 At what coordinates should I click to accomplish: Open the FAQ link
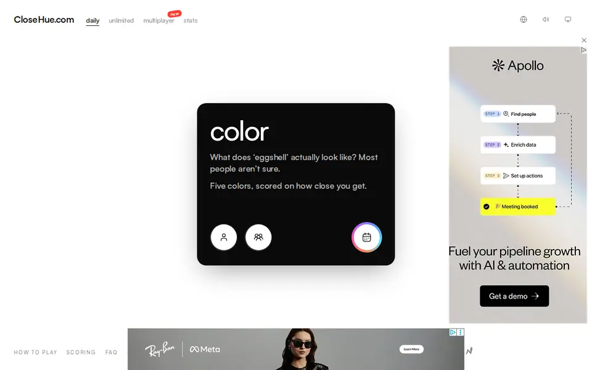111,352
